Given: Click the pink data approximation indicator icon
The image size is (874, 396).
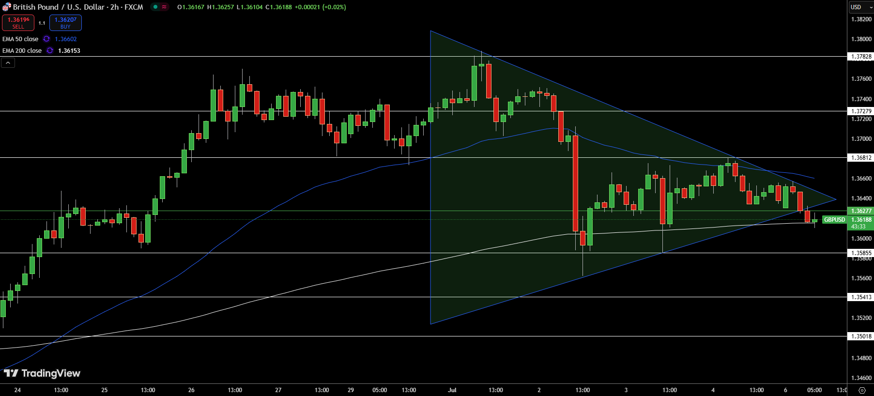Looking at the screenshot, I should tap(165, 7).
